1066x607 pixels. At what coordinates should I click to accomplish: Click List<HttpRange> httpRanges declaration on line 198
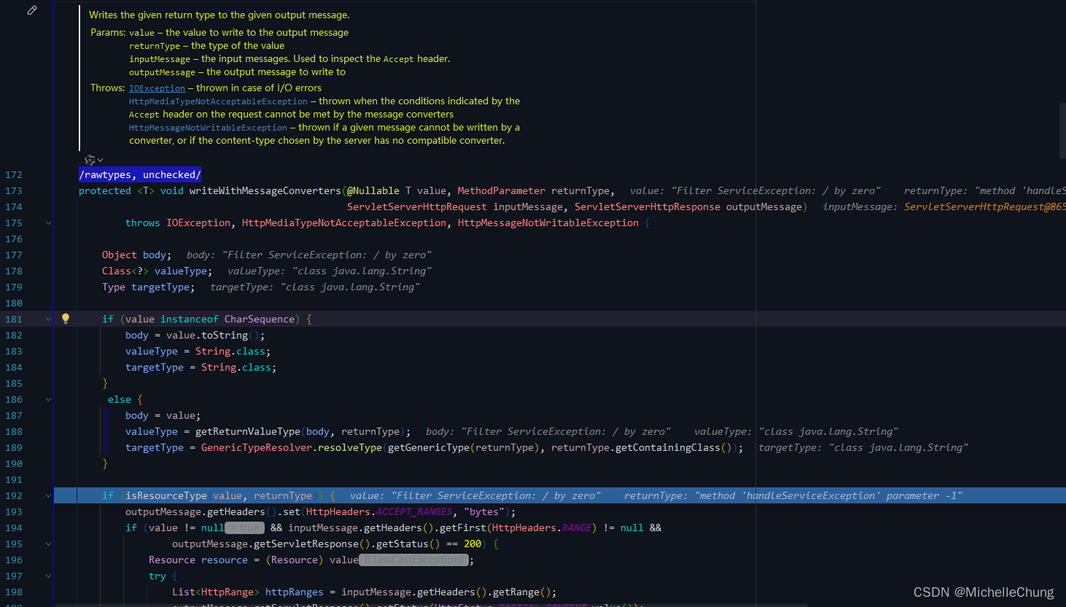(248, 592)
